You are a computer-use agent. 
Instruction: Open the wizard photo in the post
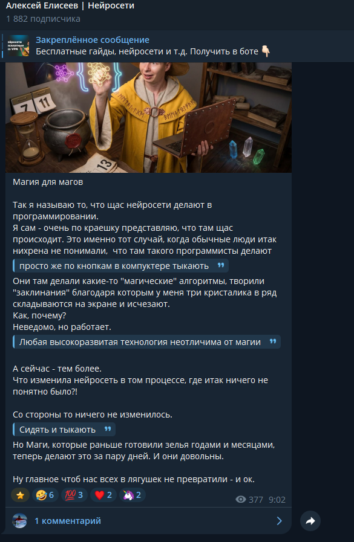(148, 118)
